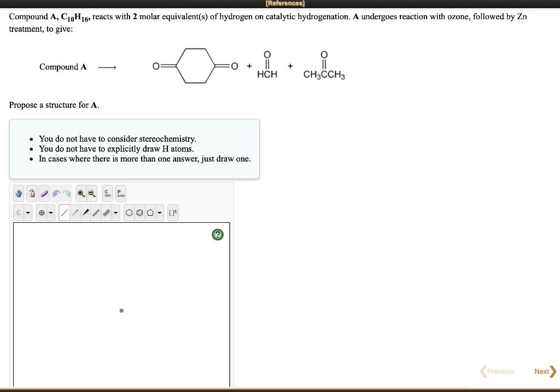This screenshot has height=392, width=560.
Task: Open the charge selector dropdown
Action: click(50, 212)
